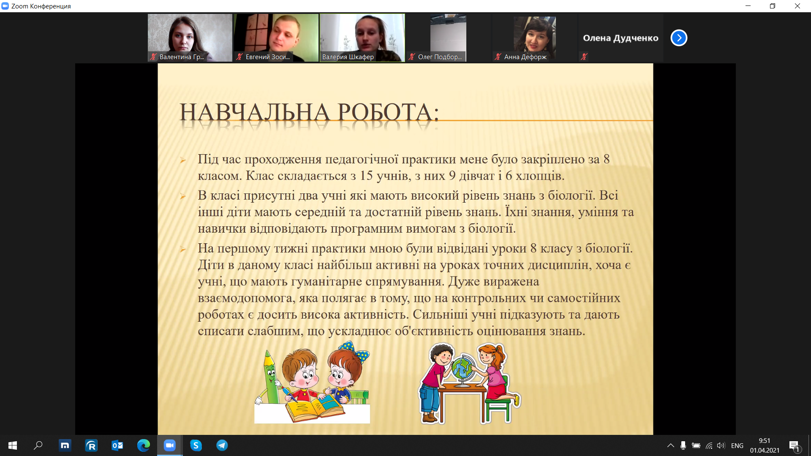The image size is (811, 456).
Task: Open notification center icon
Action: (794, 446)
